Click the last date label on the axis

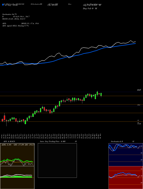click(100, 136)
